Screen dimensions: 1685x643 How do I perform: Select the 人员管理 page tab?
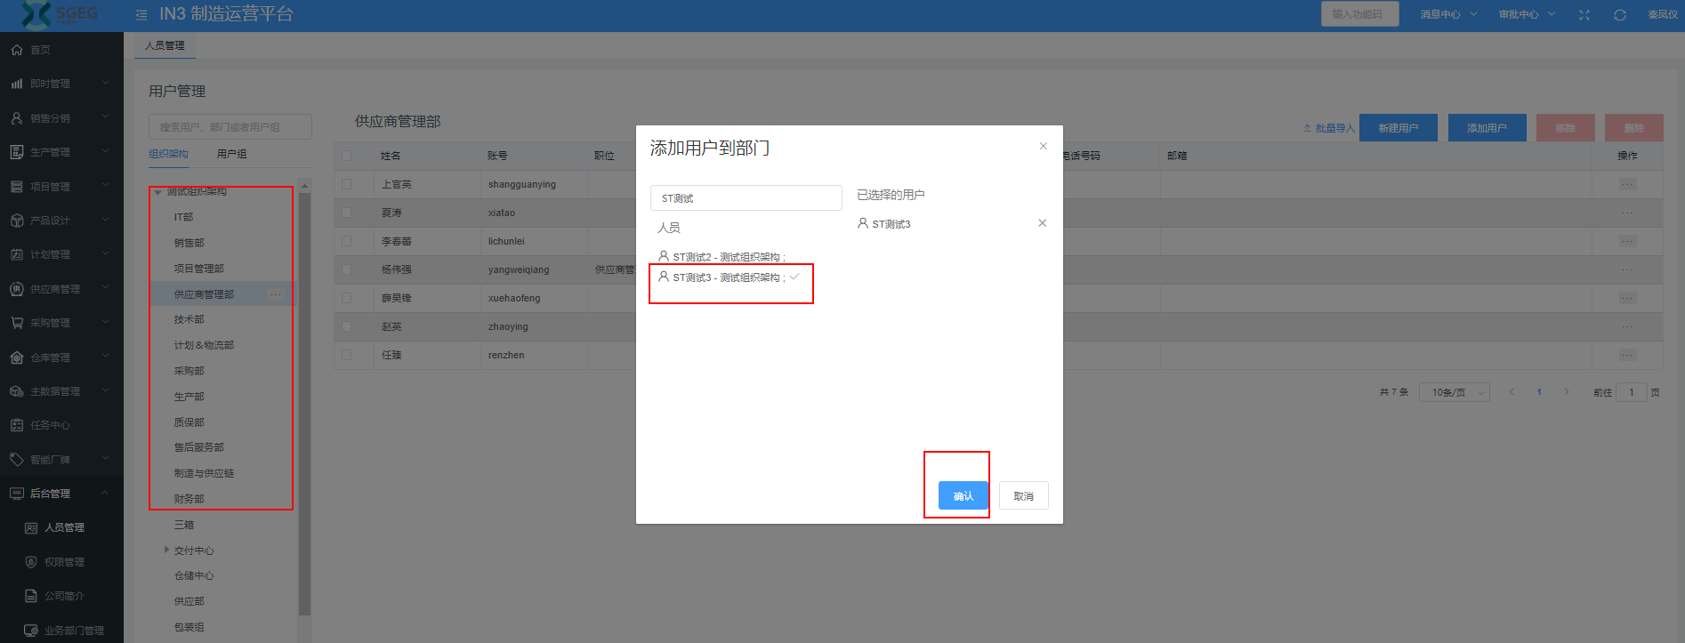(x=165, y=45)
